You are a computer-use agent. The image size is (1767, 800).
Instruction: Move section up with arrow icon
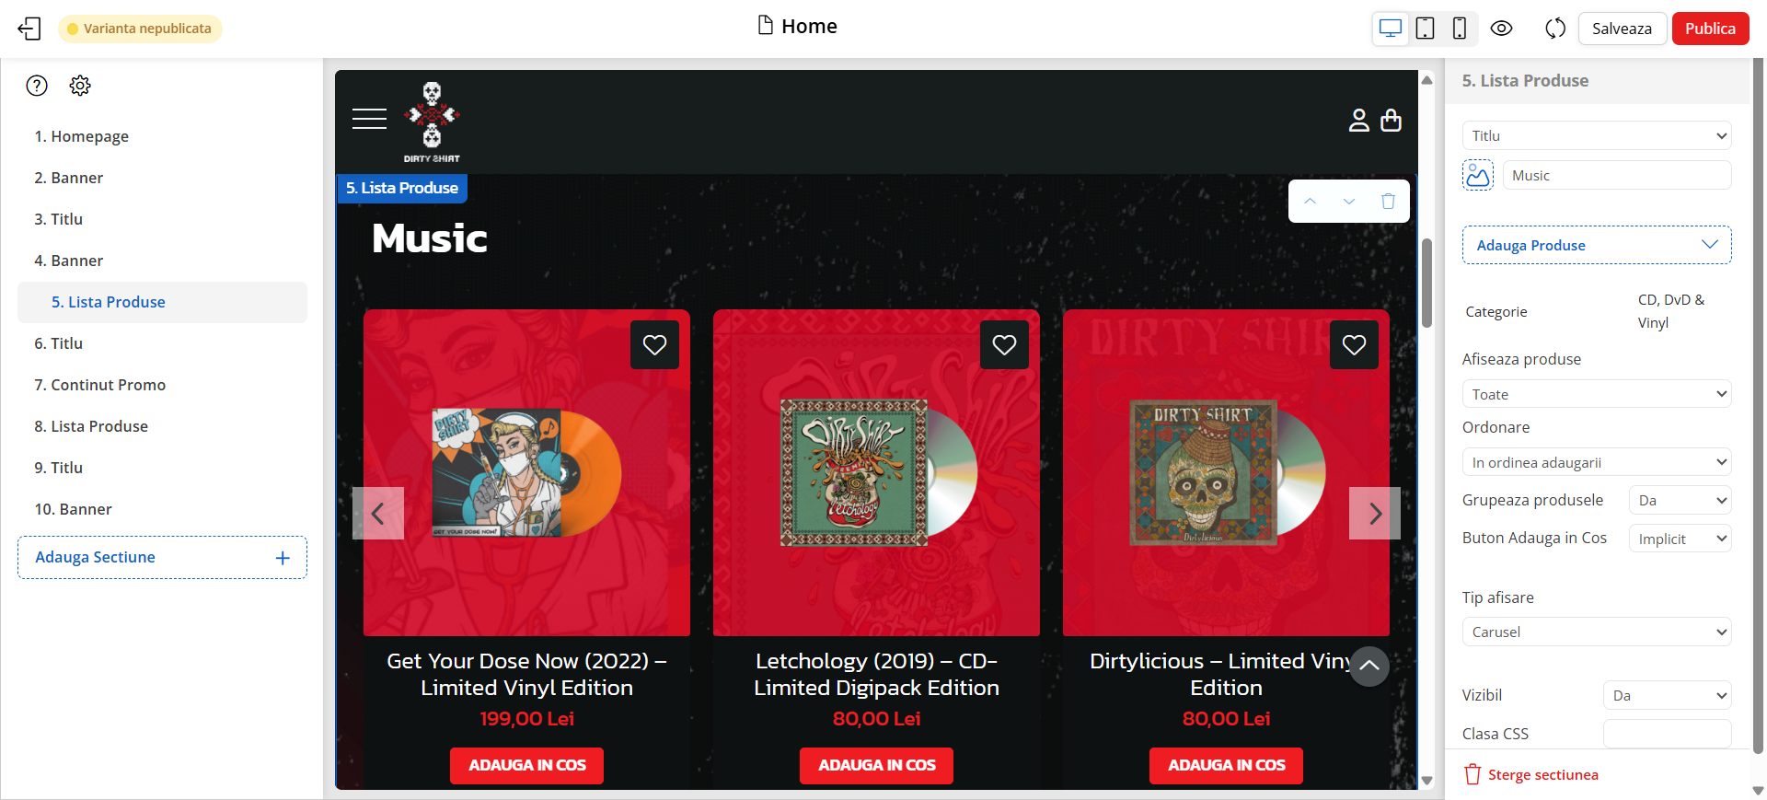(x=1310, y=201)
